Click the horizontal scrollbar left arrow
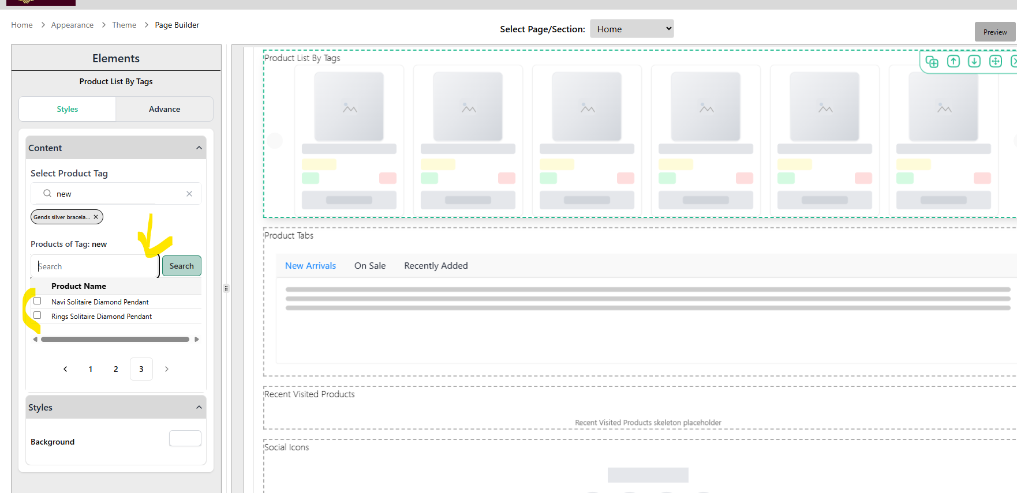The height and width of the screenshot is (493, 1017). 35,340
